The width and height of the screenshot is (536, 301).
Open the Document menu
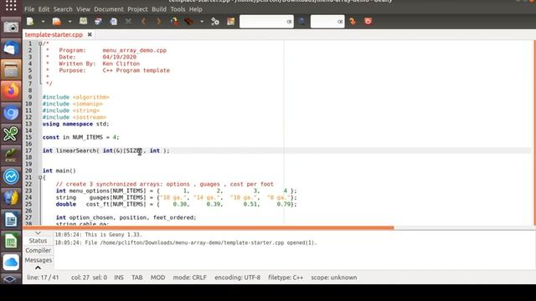109,9
